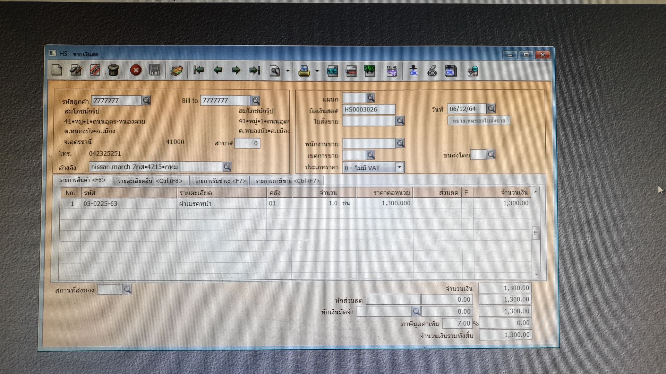Click description cell ผ้าเบรคหน้า
The height and width of the screenshot is (374, 666).
tap(222, 204)
